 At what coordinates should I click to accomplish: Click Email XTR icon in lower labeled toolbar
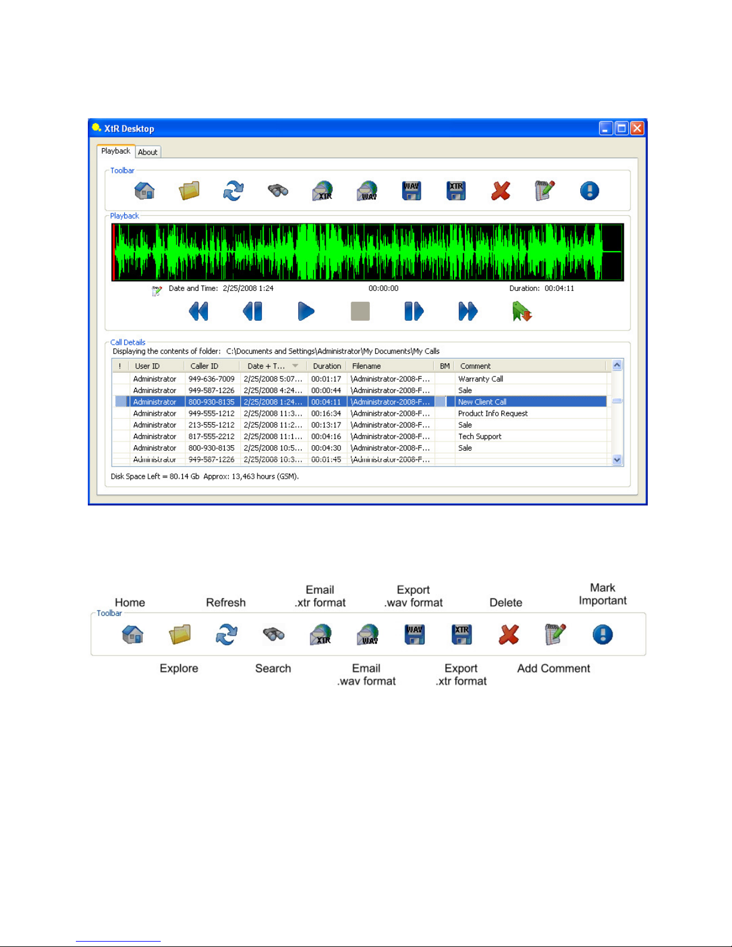pos(321,635)
